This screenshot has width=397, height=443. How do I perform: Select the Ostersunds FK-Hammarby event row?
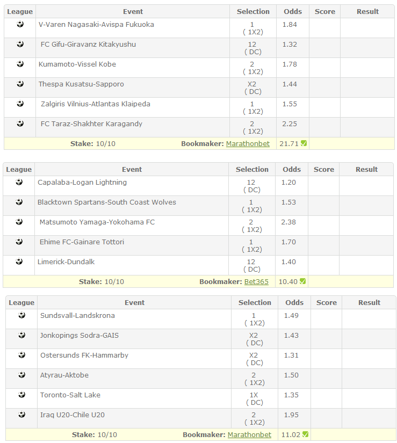[x=201, y=359]
